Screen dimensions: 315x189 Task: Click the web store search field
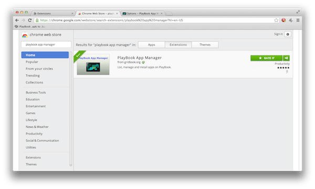click(x=46, y=45)
